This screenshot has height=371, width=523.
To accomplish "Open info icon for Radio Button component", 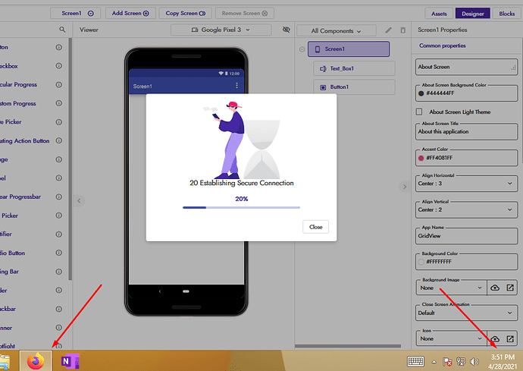I will click(x=58, y=253).
